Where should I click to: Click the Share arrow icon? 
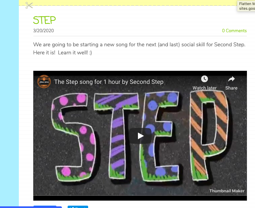point(231,79)
